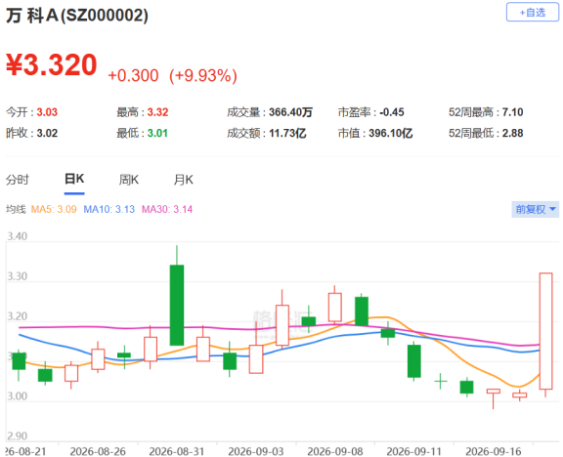Open the 月K monthly chart tab

click(x=183, y=180)
